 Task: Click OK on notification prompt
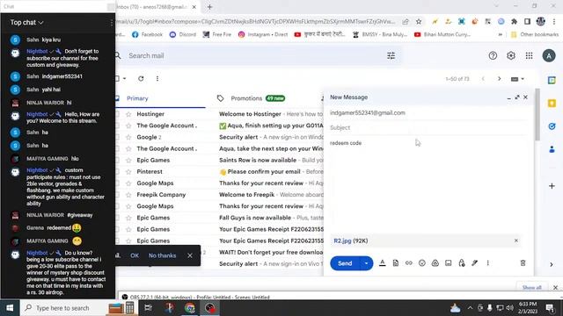135,255
